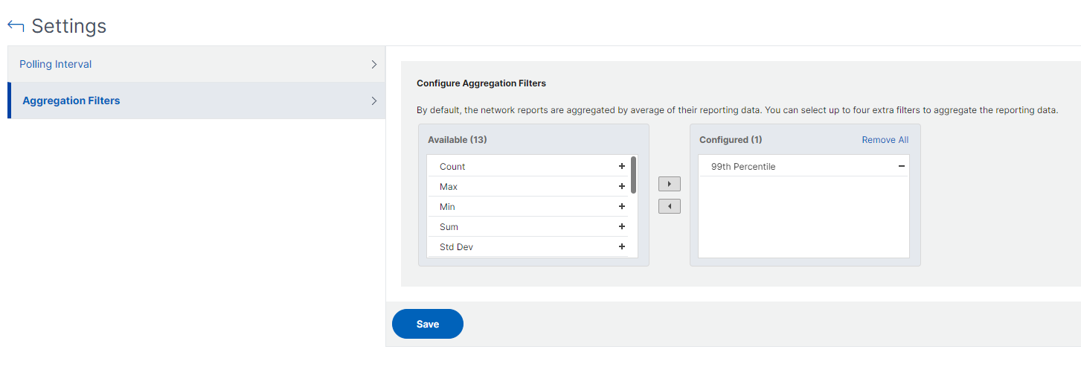1081x370 pixels.
Task: Select 99th Percentile in Configured list
Action: (742, 167)
